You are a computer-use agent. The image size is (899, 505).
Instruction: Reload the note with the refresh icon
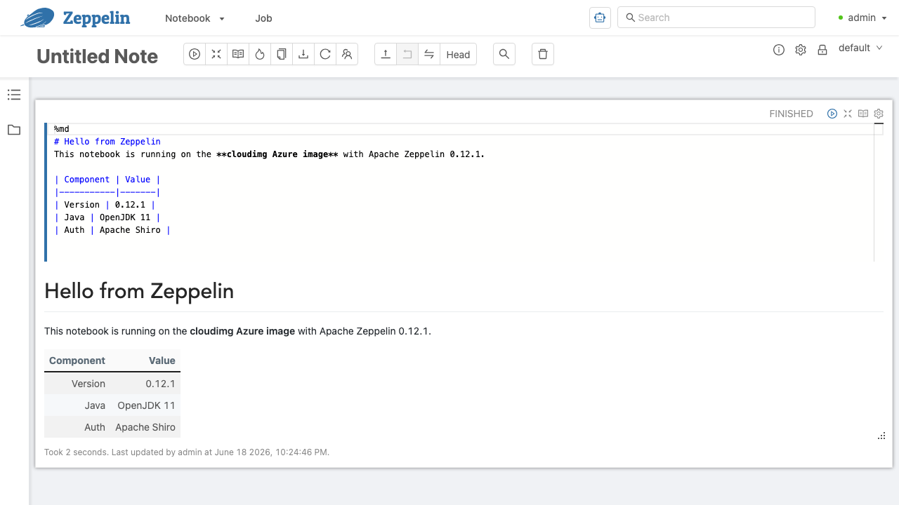click(325, 54)
